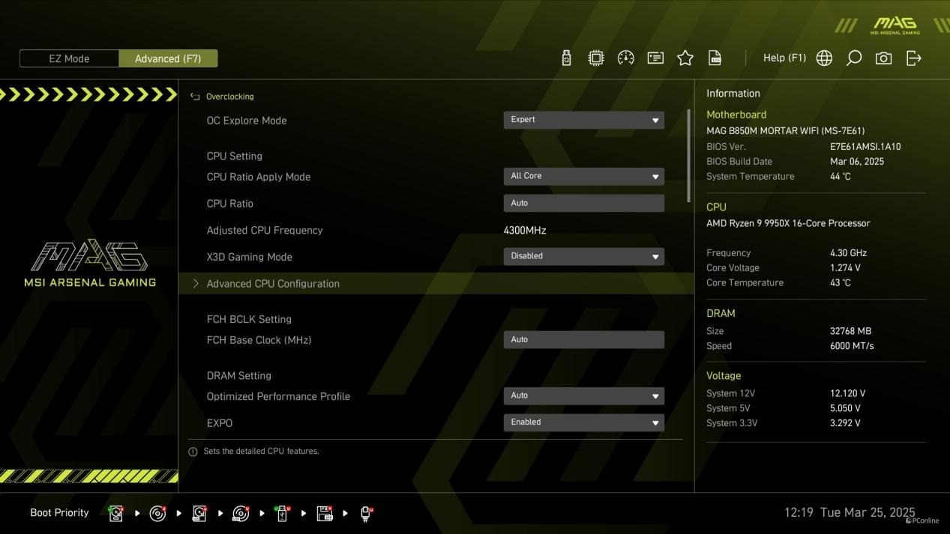Change language with the globe icon
The height and width of the screenshot is (534, 950).
pyautogui.click(x=824, y=58)
